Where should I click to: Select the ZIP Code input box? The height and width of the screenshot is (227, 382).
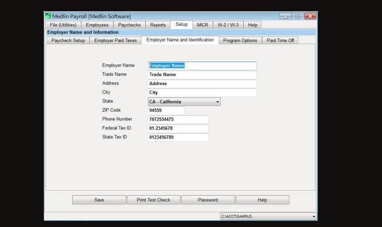pos(166,110)
